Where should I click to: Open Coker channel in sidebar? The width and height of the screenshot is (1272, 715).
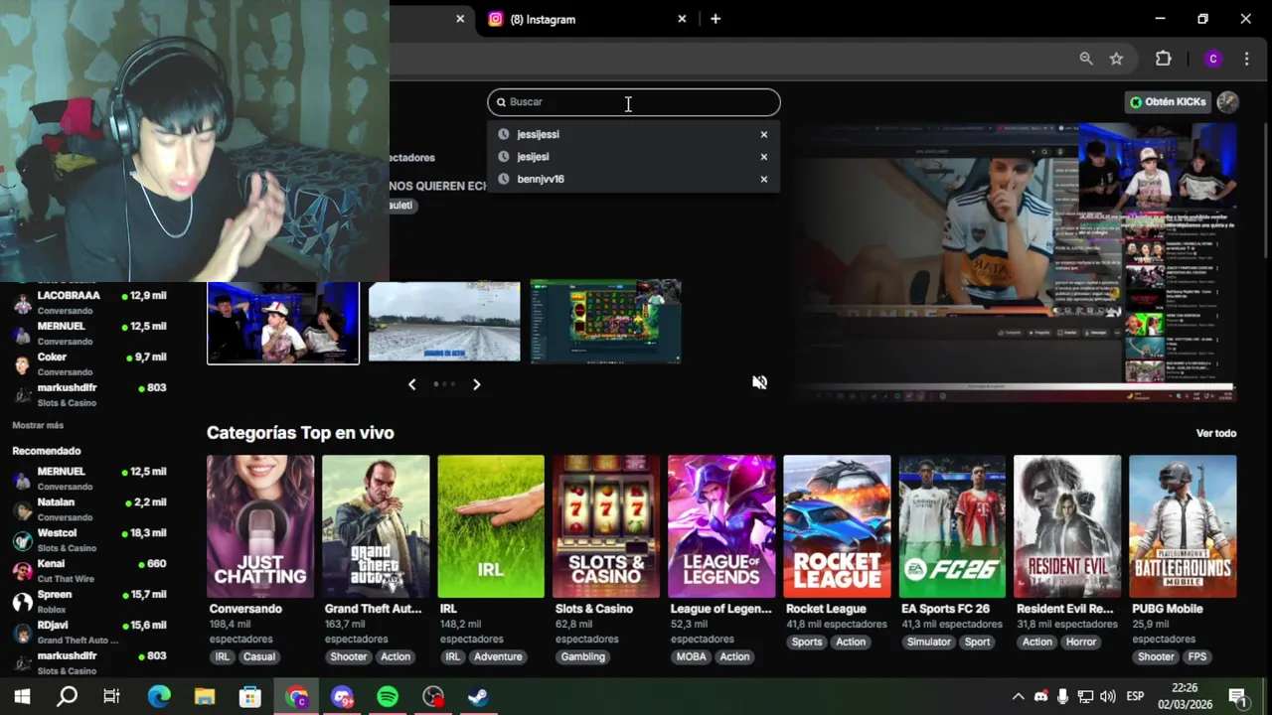tap(89, 363)
